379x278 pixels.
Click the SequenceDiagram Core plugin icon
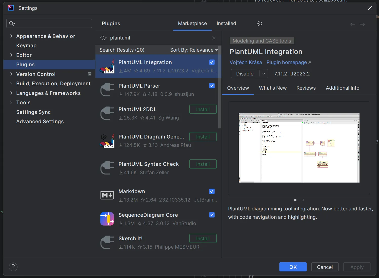107,219
